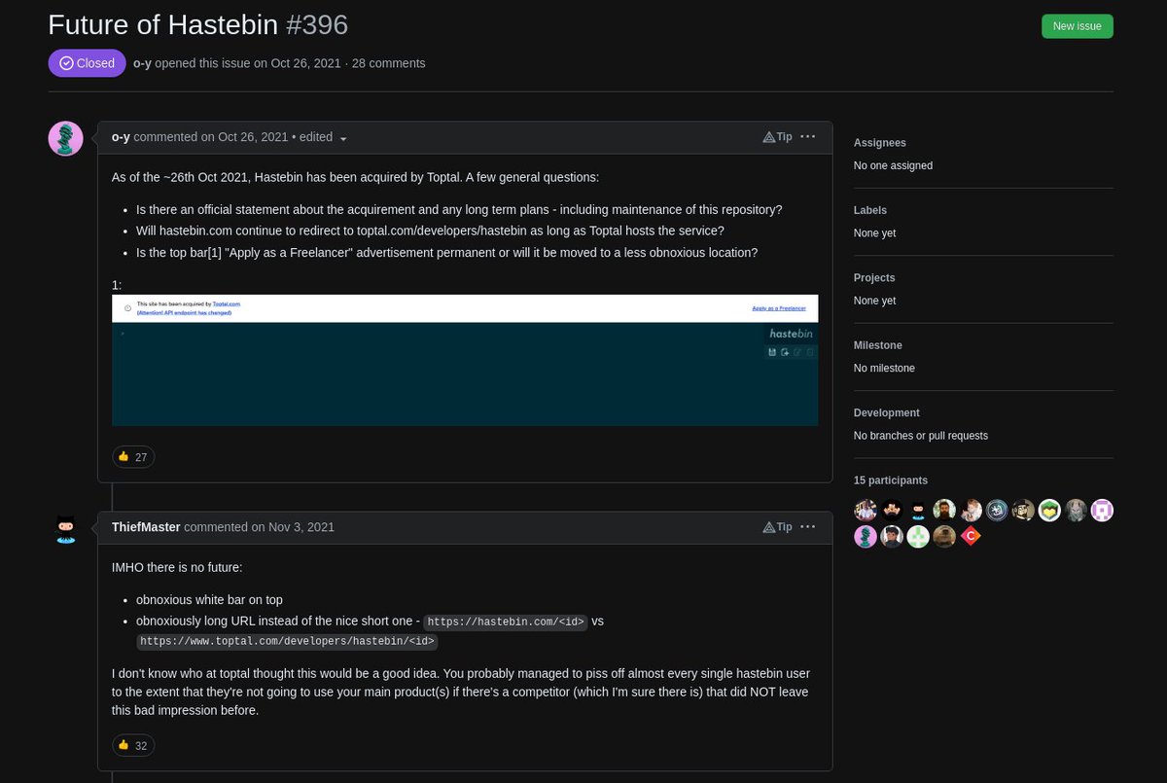Image resolution: width=1167 pixels, height=783 pixels.
Task: Click the 'Future of Hastebin' issue title
Action: (x=163, y=25)
